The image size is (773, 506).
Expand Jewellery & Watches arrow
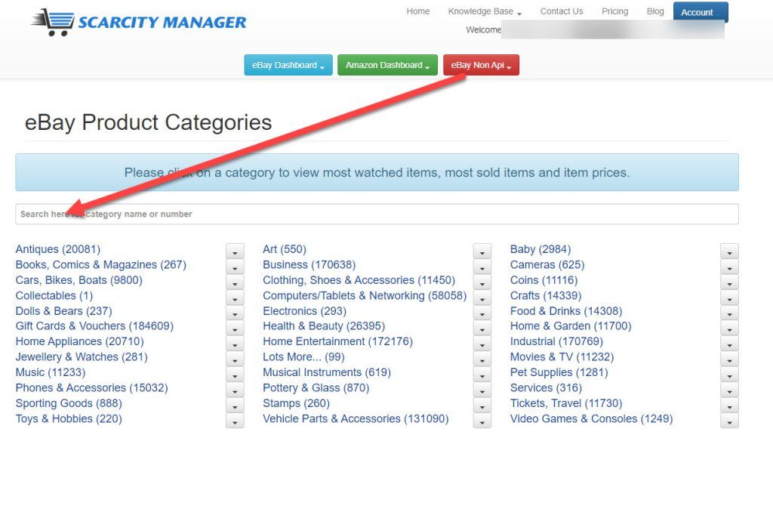pyautogui.click(x=235, y=360)
